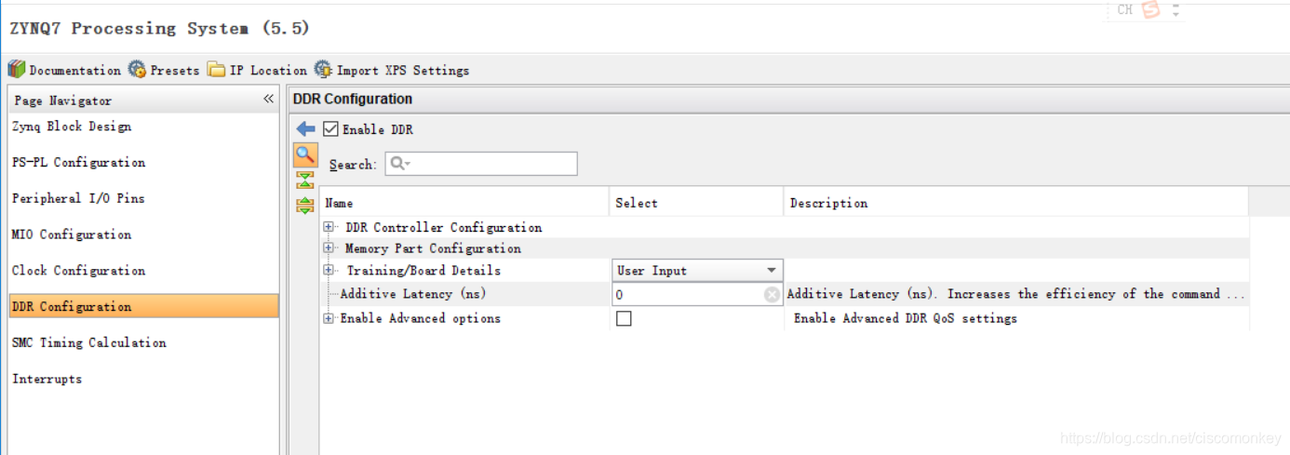1290x455 pixels.
Task: Click the Import XPS Settings gear icon
Action: click(323, 69)
